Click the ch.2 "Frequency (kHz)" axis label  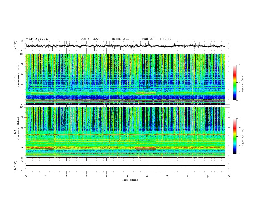18,129
